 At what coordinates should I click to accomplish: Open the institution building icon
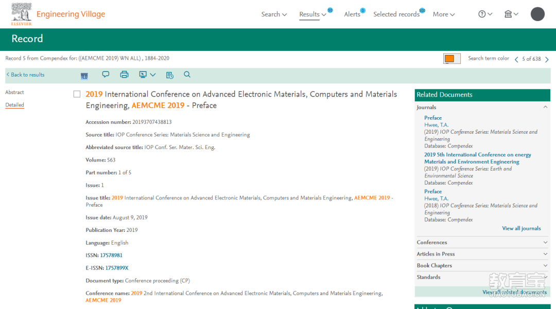pyautogui.click(x=508, y=14)
